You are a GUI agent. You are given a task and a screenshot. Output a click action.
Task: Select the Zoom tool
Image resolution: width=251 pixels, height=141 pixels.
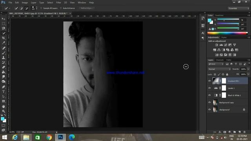coord(4,111)
